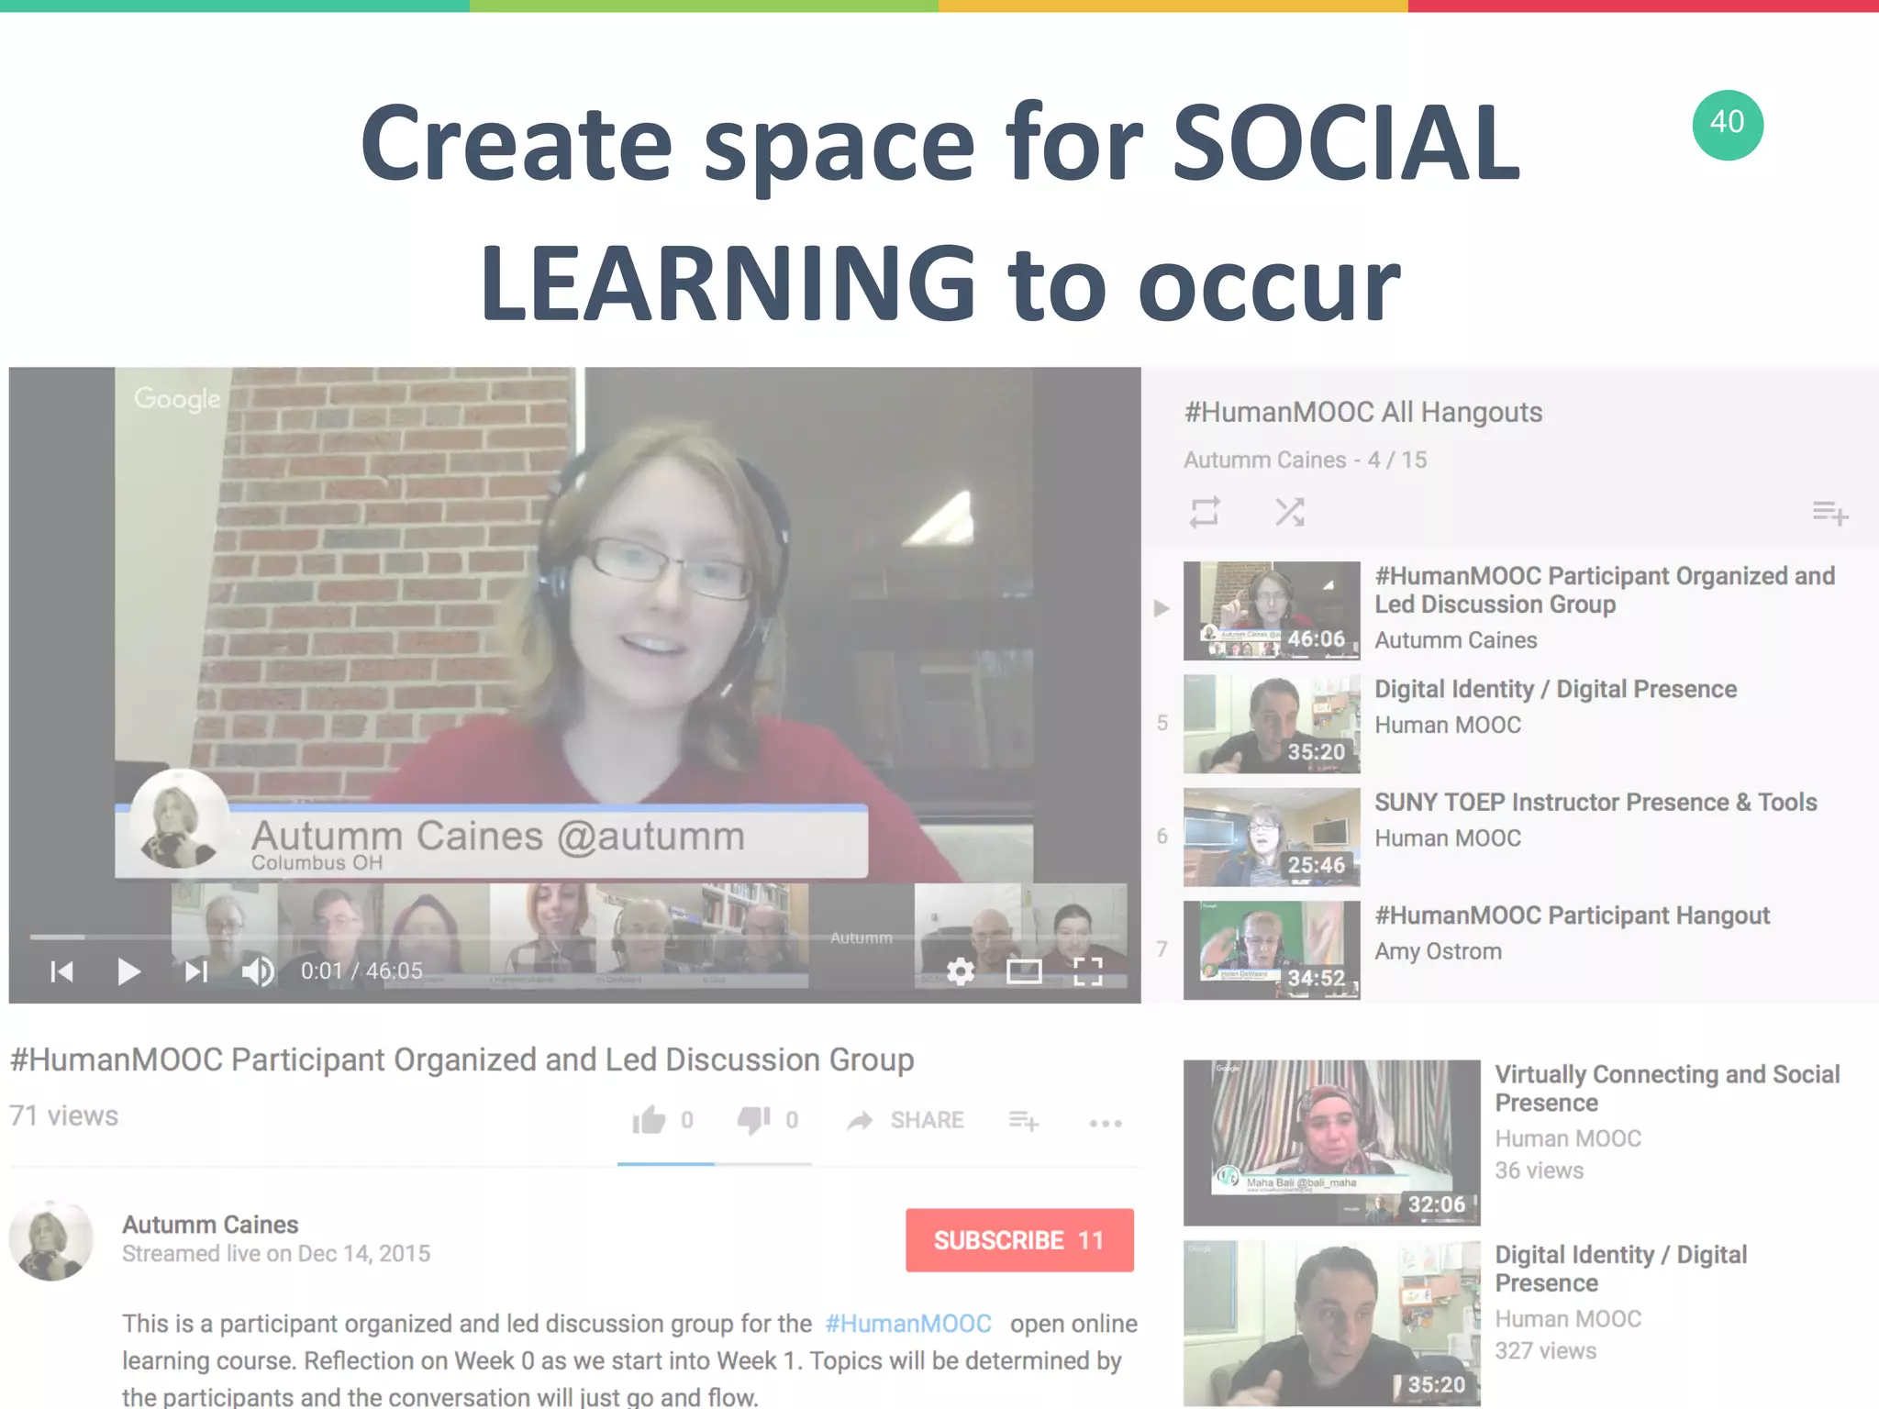Click Streamed live on Dec 14, 2015
This screenshot has width=1879, height=1409.
pos(276,1254)
